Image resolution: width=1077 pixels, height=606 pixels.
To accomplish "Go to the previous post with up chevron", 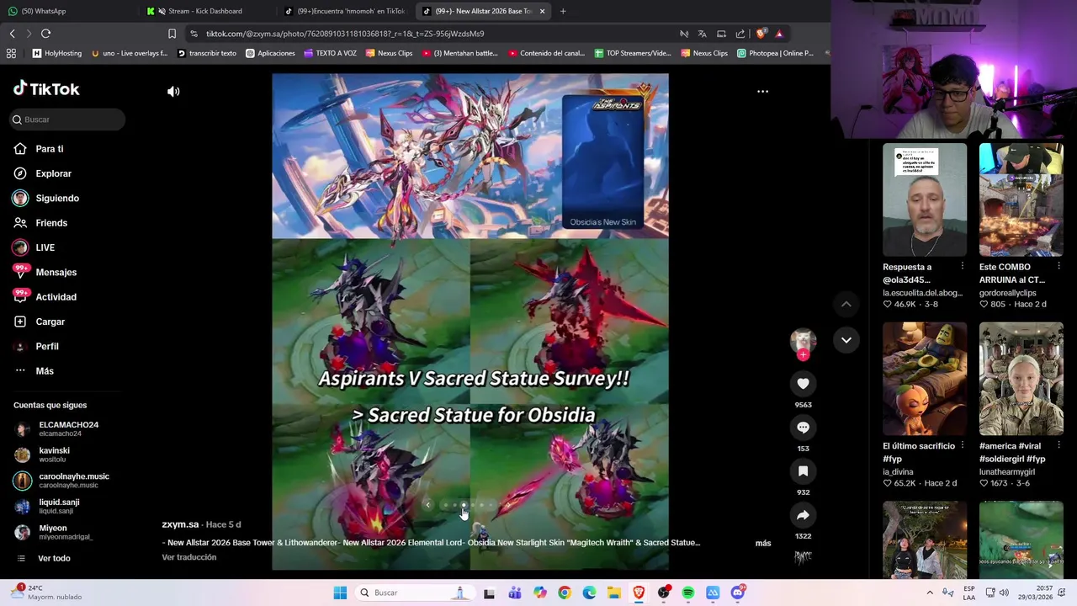I will pos(846,304).
